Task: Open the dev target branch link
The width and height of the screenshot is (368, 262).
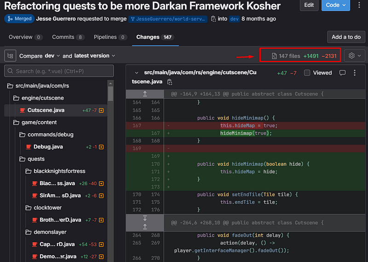Action: (x=235, y=19)
